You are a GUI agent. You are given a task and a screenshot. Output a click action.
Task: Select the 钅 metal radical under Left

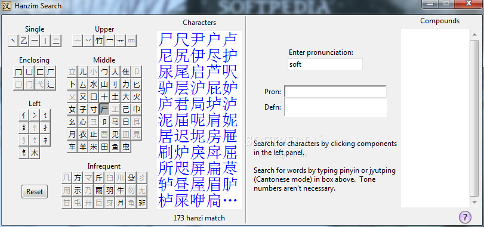pyautogui.click(x=24, y=153)
